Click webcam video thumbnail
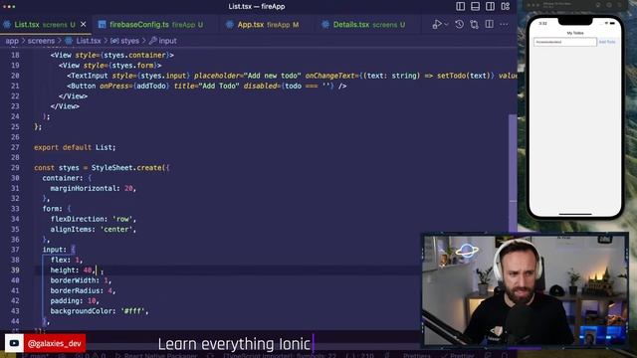Viewport: 637px width, 358px height. [x=526, y=289]
